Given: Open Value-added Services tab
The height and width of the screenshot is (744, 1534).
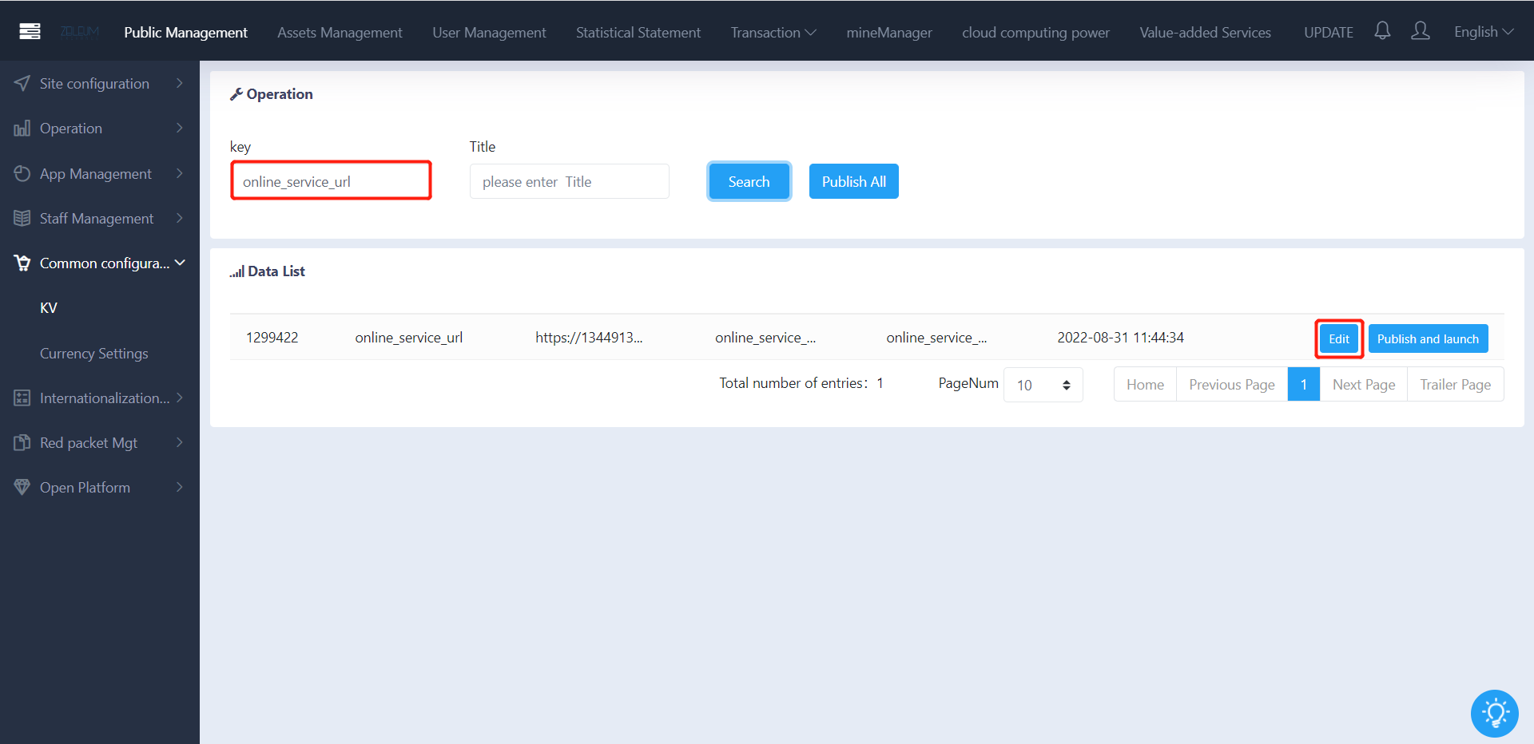Looking at the screenshot, I should 1205,32.
